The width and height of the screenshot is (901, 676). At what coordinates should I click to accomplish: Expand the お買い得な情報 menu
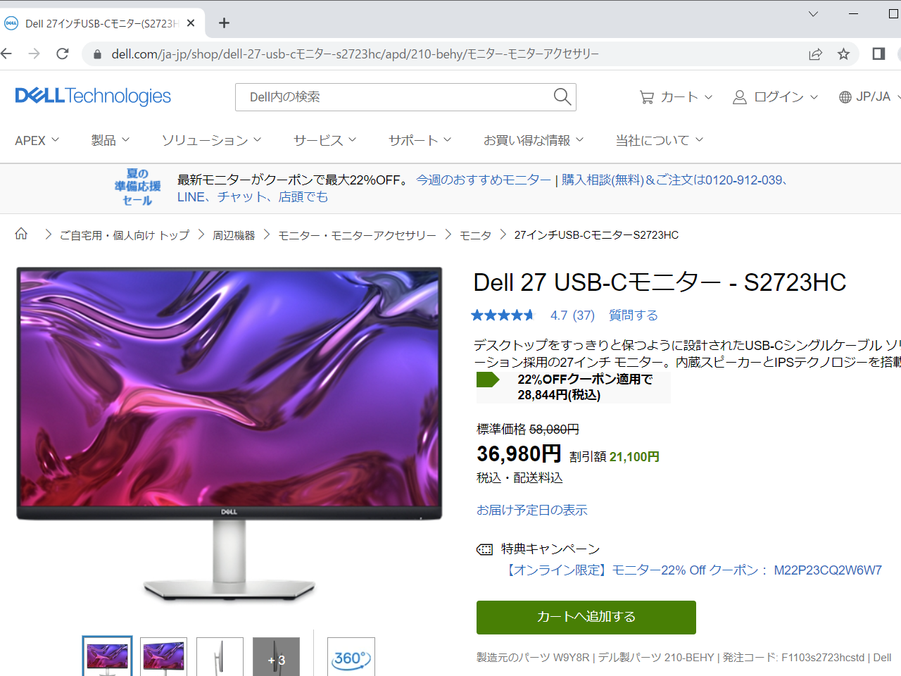[x=533, y=140]
